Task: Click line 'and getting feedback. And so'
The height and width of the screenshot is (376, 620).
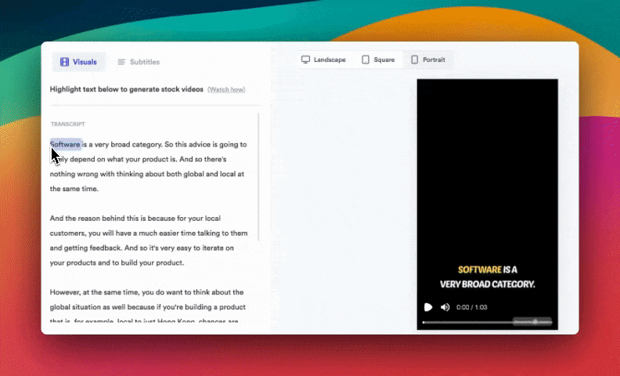Action: 142,248
